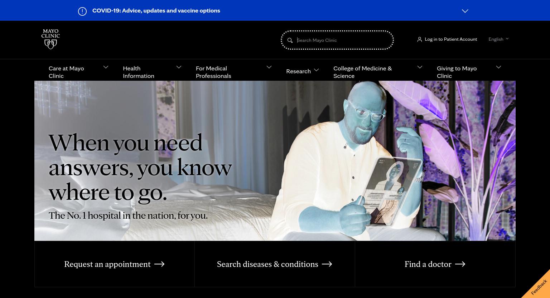This screenshot has height=298, width=550.
Task: Expand Research chevron arrow
Action: point(316,70)
